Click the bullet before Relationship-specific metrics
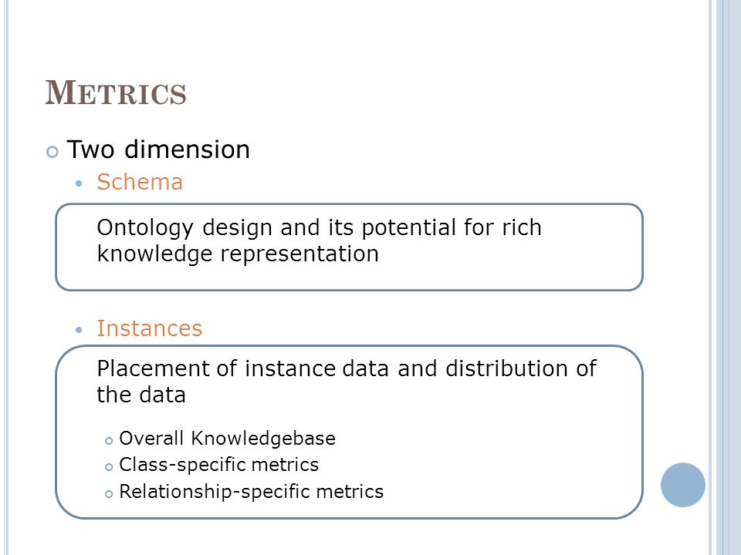The image size is (741, 555). tap(109, 495)
